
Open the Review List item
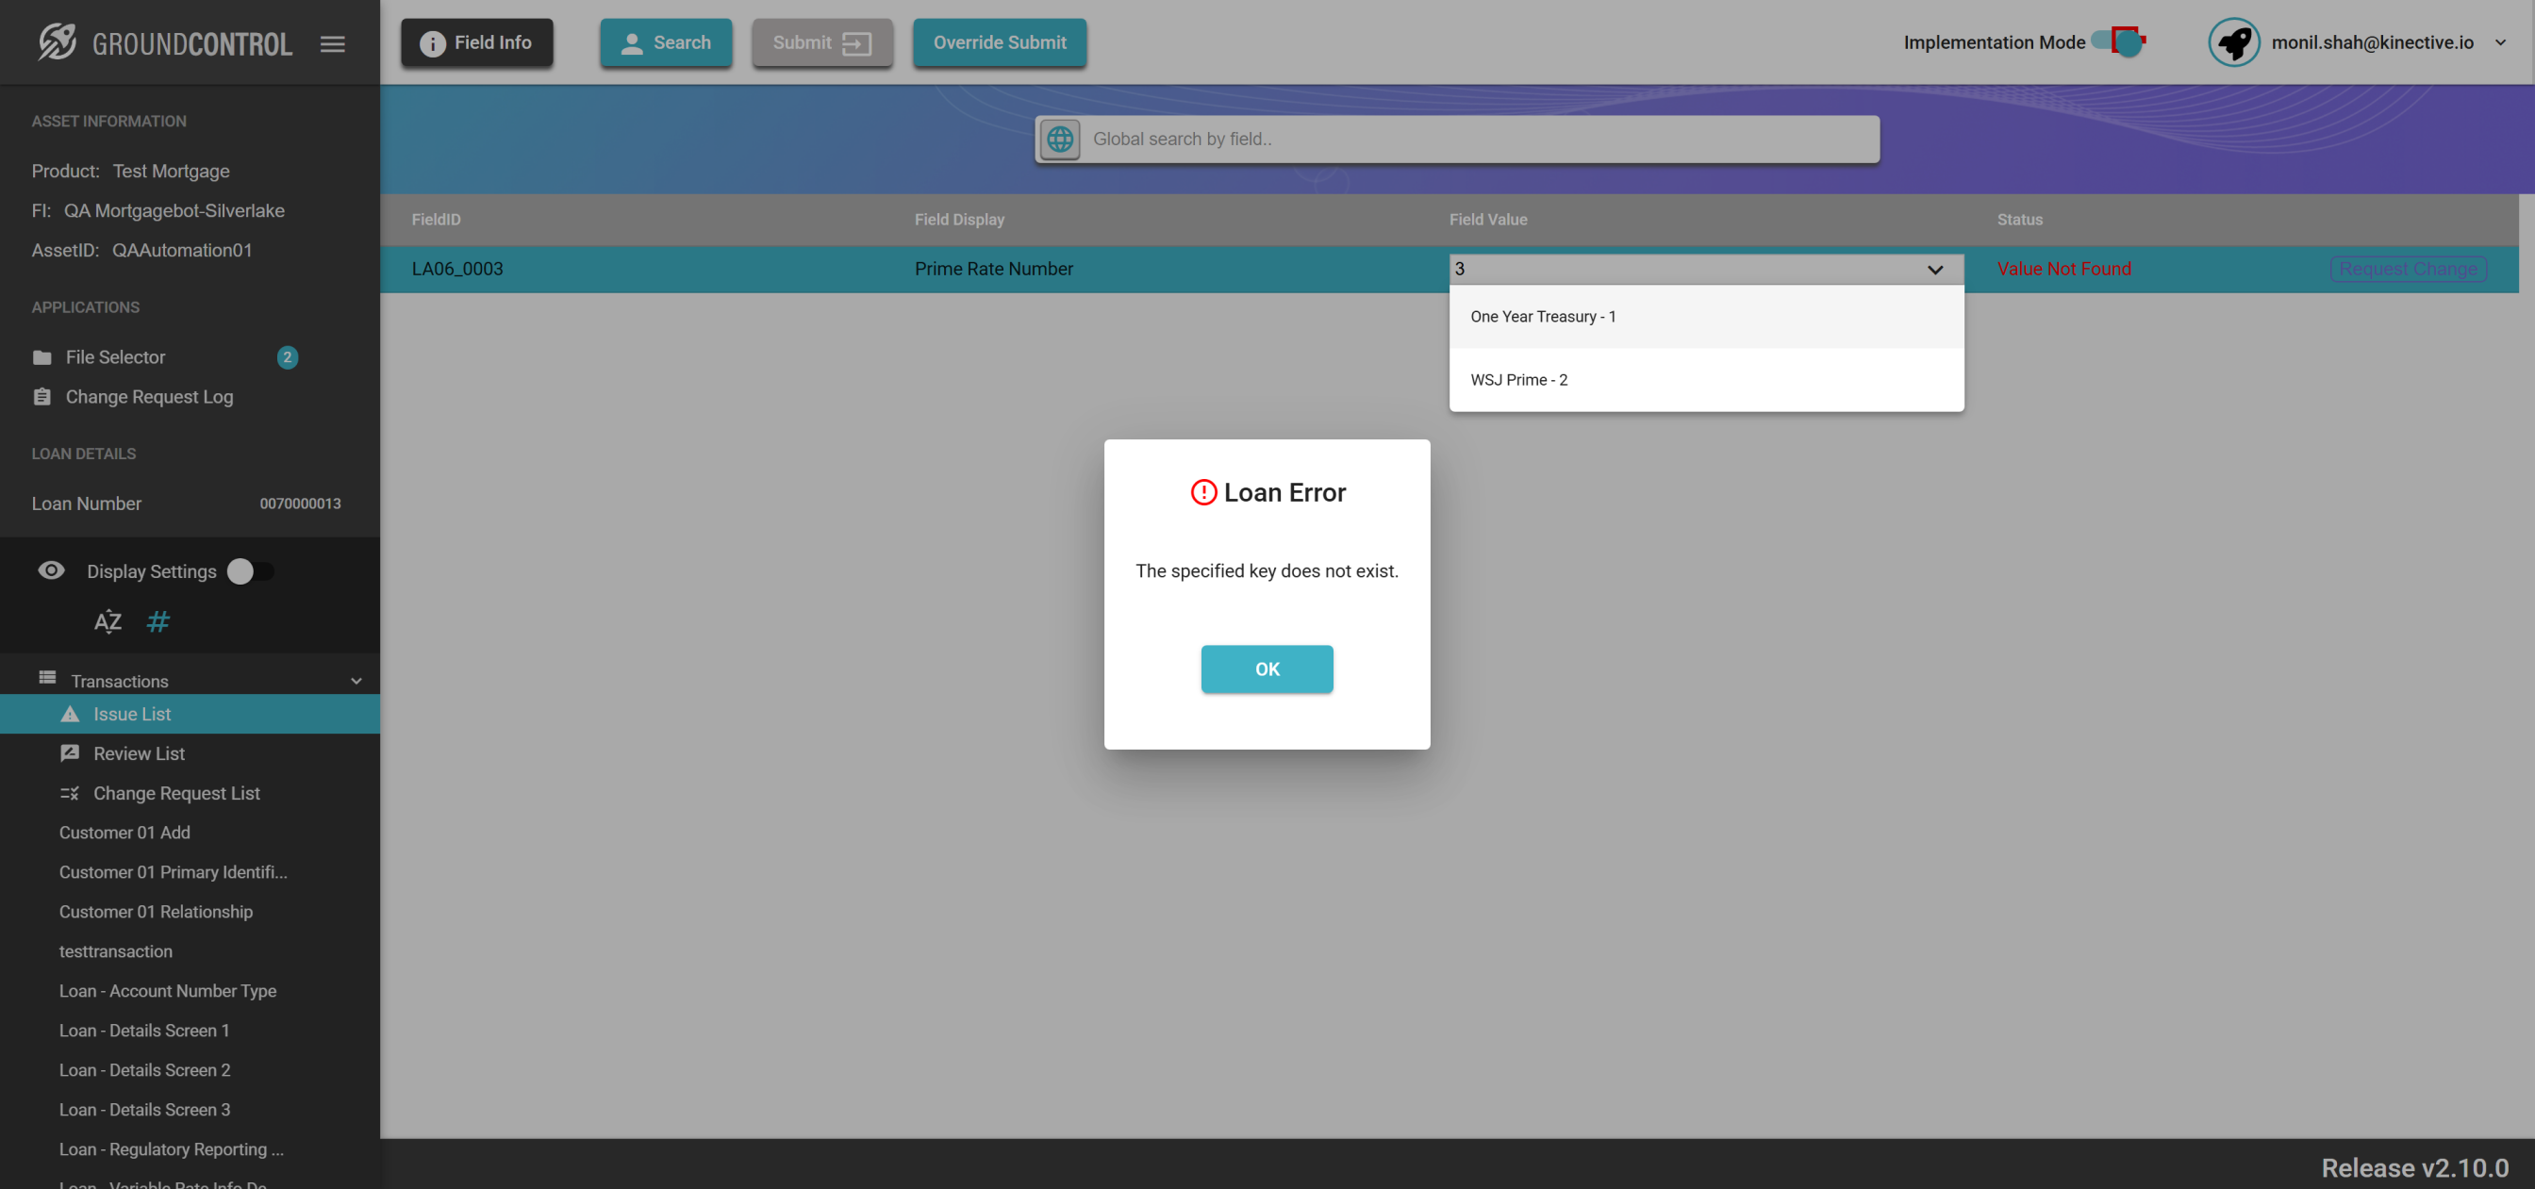pos(139,753)
